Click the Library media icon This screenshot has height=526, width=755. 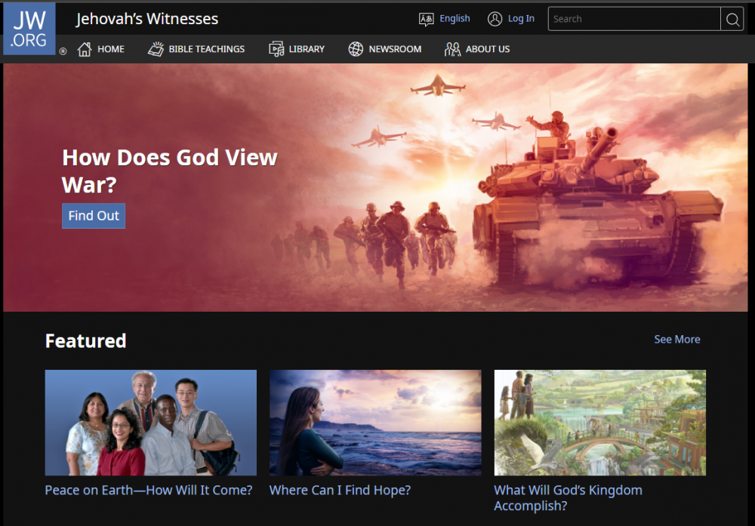[276, 49]
